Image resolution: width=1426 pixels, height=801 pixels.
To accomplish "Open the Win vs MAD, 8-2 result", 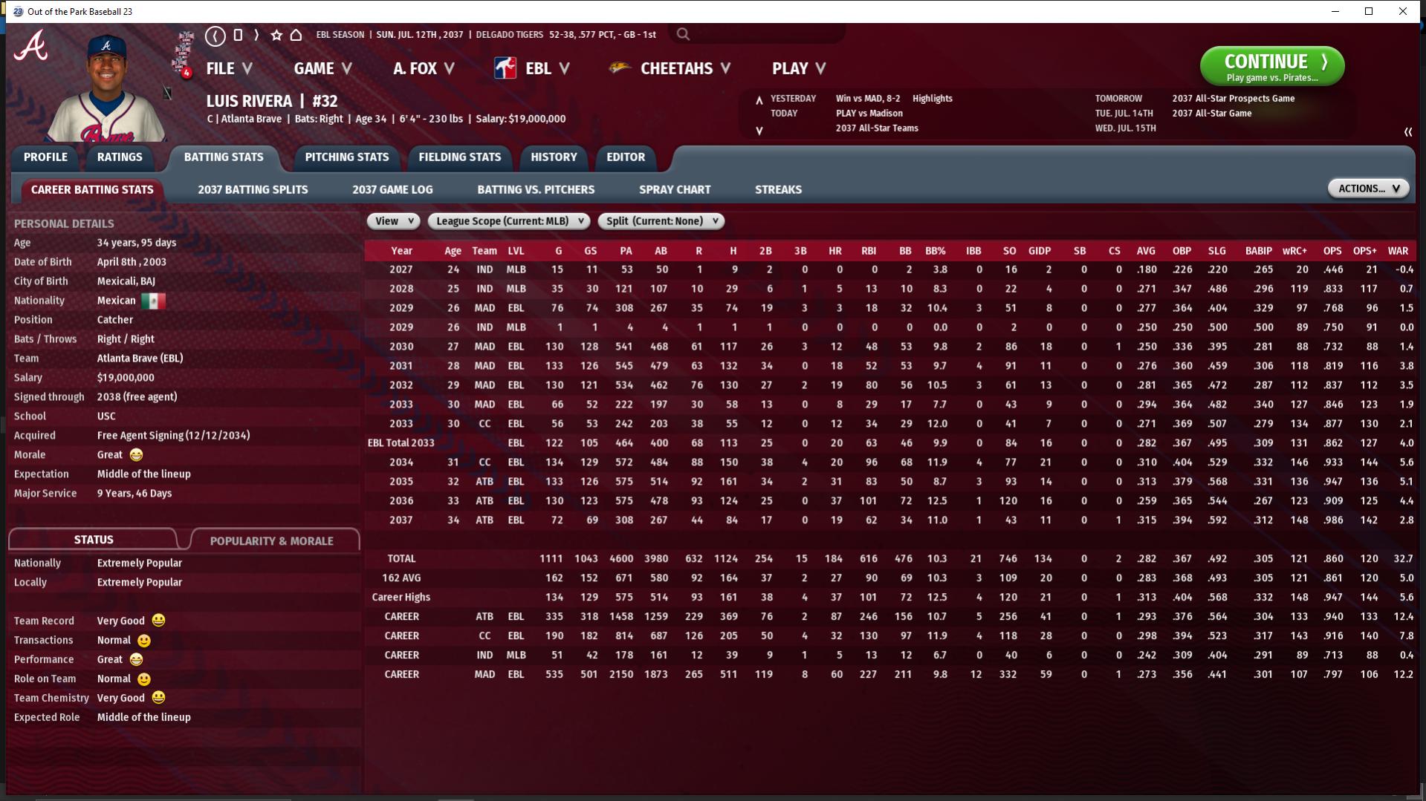I will (867, 99).
